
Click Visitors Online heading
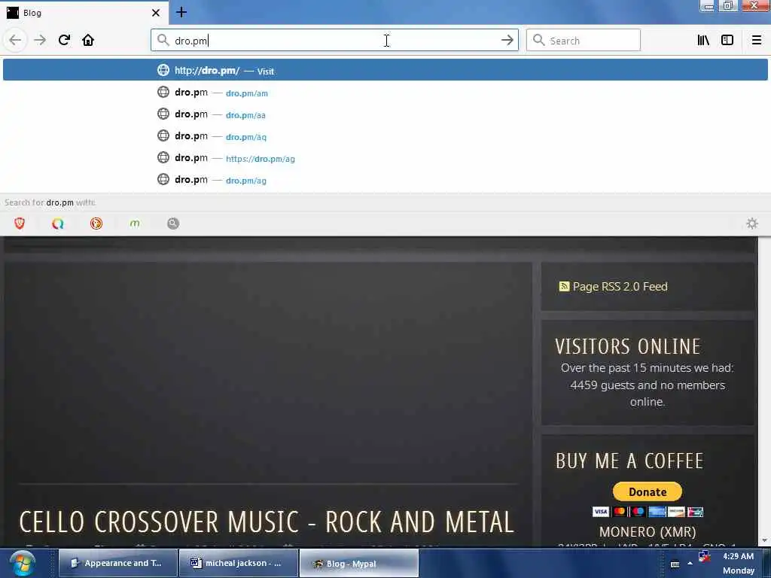[627, 346]
